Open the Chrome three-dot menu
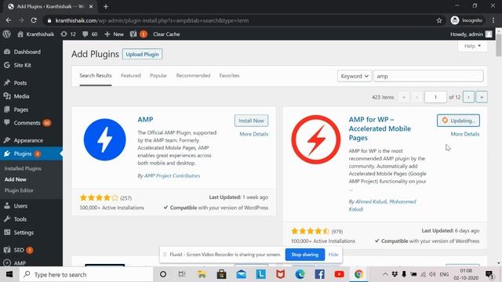Image resolution: width=502 pixels, height=282 pixels. 493,20
